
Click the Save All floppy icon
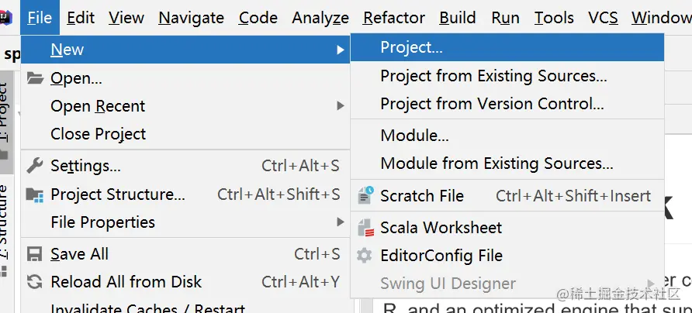[x=34, y=254]
